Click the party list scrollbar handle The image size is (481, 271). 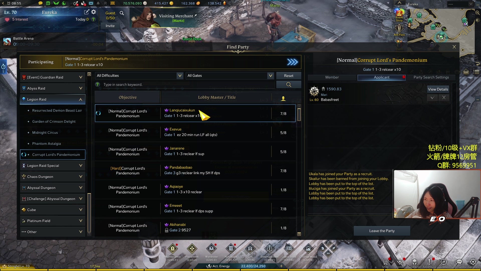tap(299, 115)
